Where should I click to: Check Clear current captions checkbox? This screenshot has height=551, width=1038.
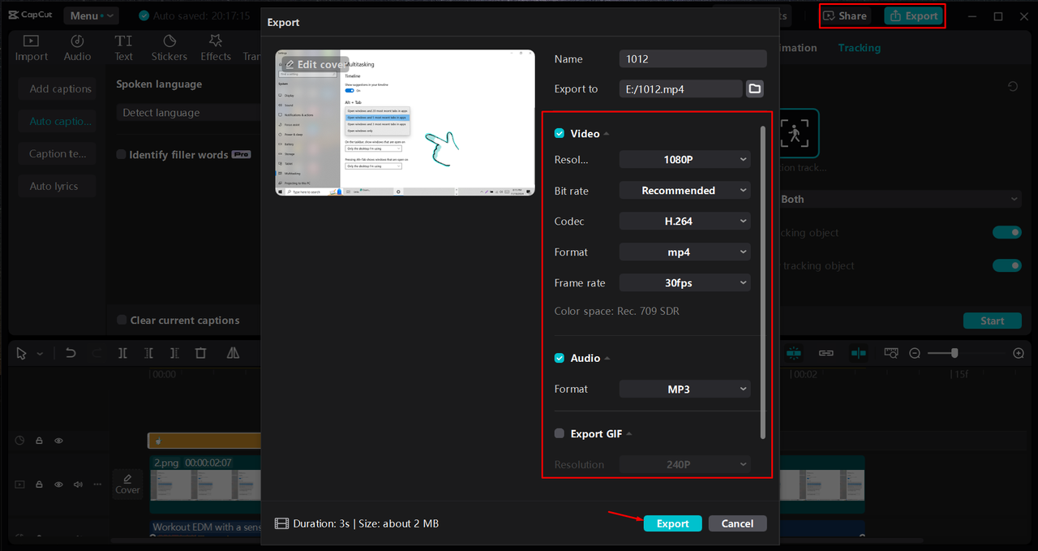click(122, 320)
